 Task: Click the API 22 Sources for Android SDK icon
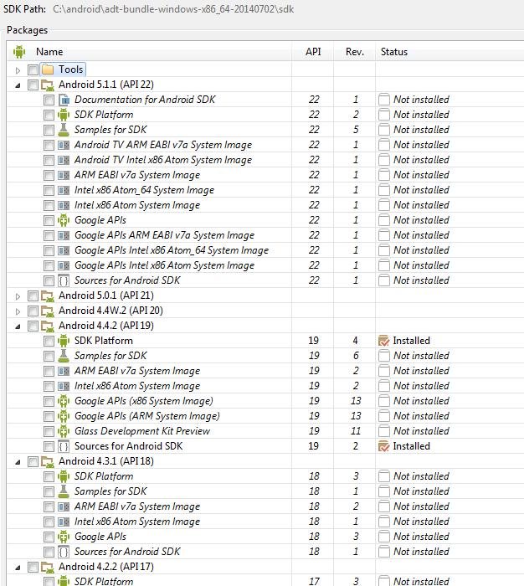(x=64, y=280)
